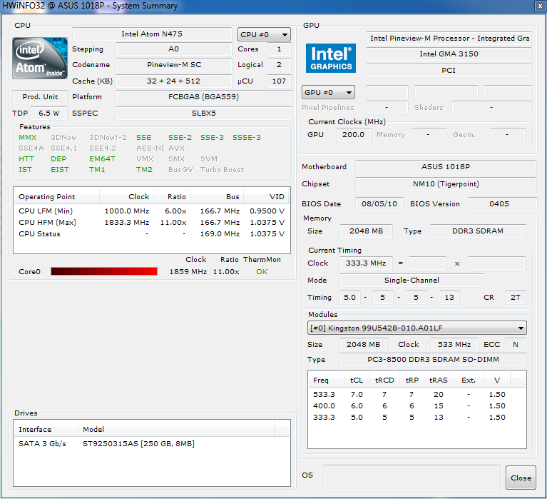Click the Single-Channel mode value
The height and width of the screenshot is (499, 547).
[x=411, y=280]
